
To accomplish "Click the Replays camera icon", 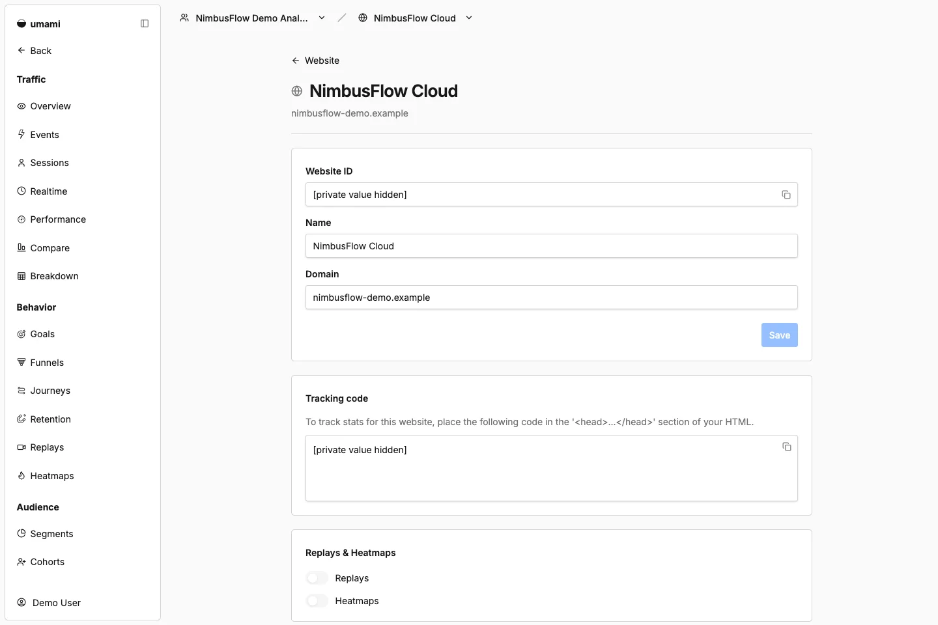I will 21,447.
